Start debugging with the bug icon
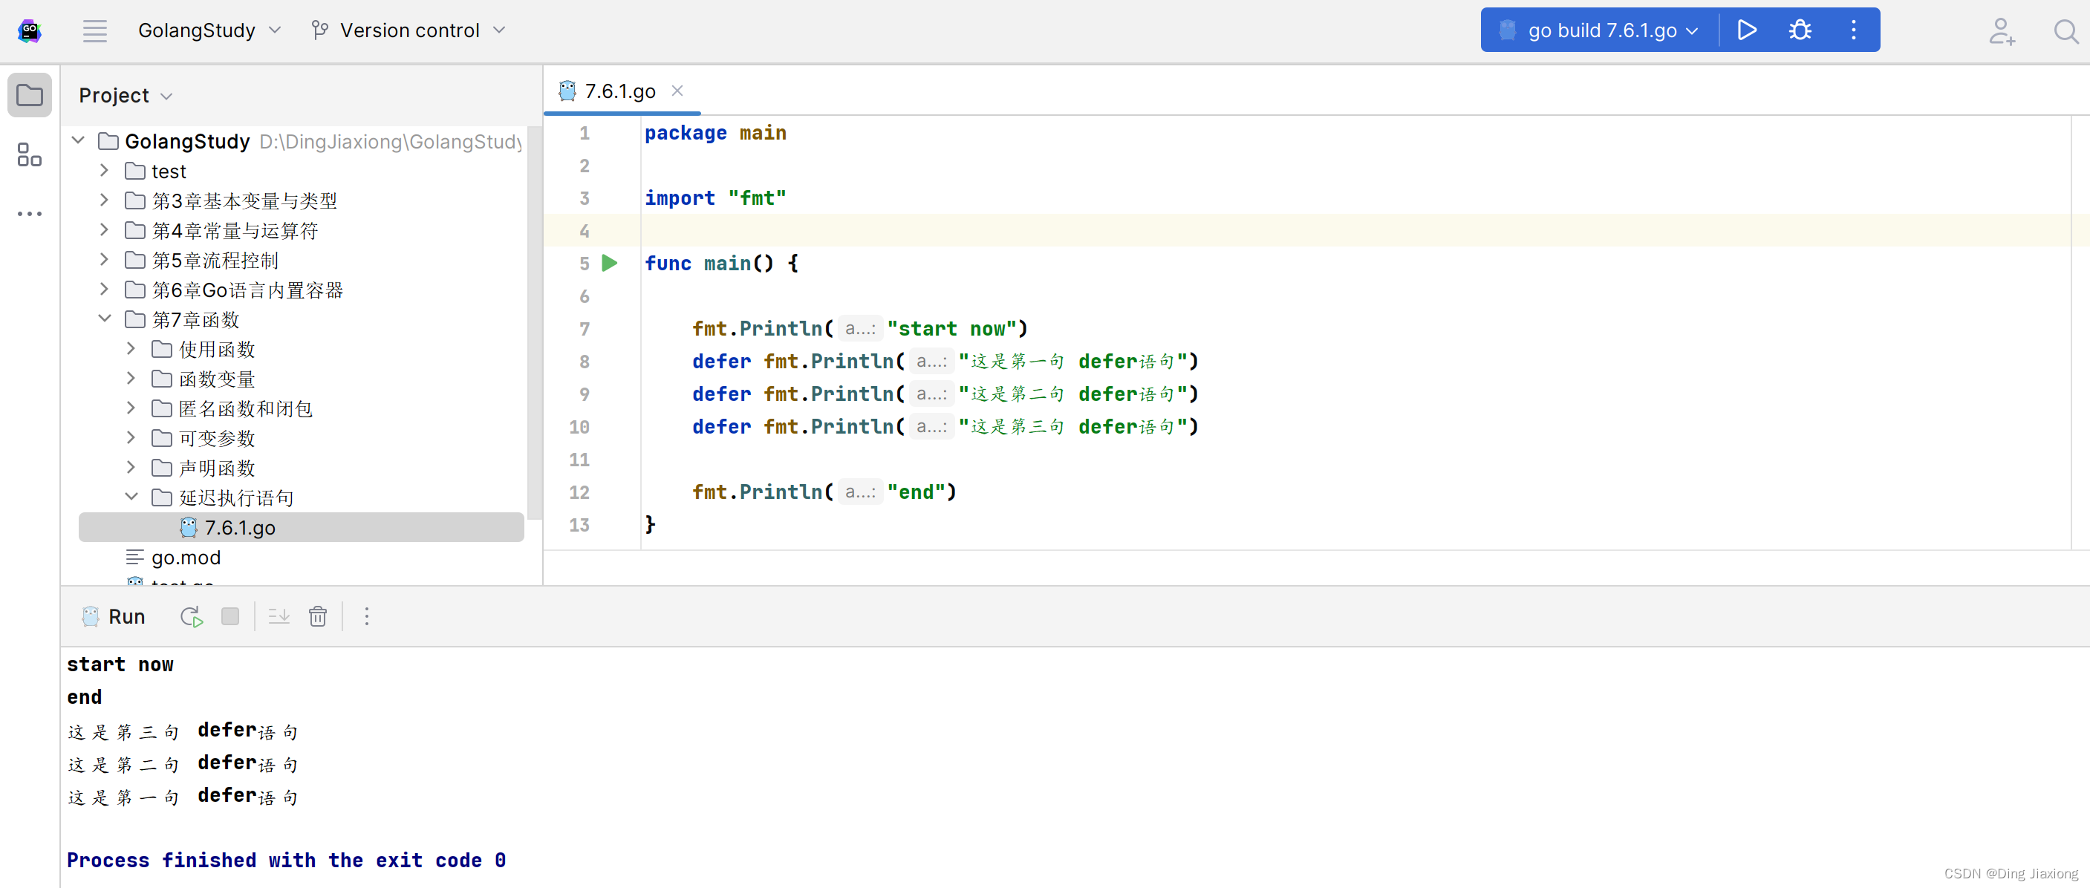The height and width of the screenshot is (888, 2090). [1800, 31]
